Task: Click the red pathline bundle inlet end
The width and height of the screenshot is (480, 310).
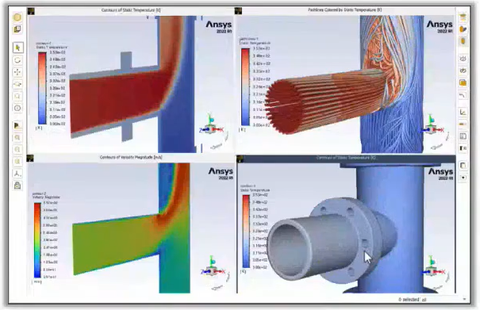Action: point(284,105)
